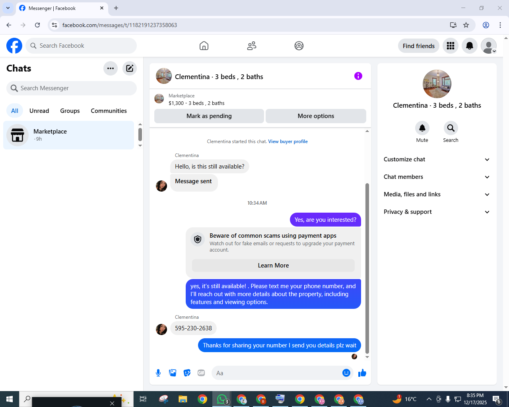The image size is (509, 407).
Task: Click the chat list scrollbar thumb
Action: 140,134
